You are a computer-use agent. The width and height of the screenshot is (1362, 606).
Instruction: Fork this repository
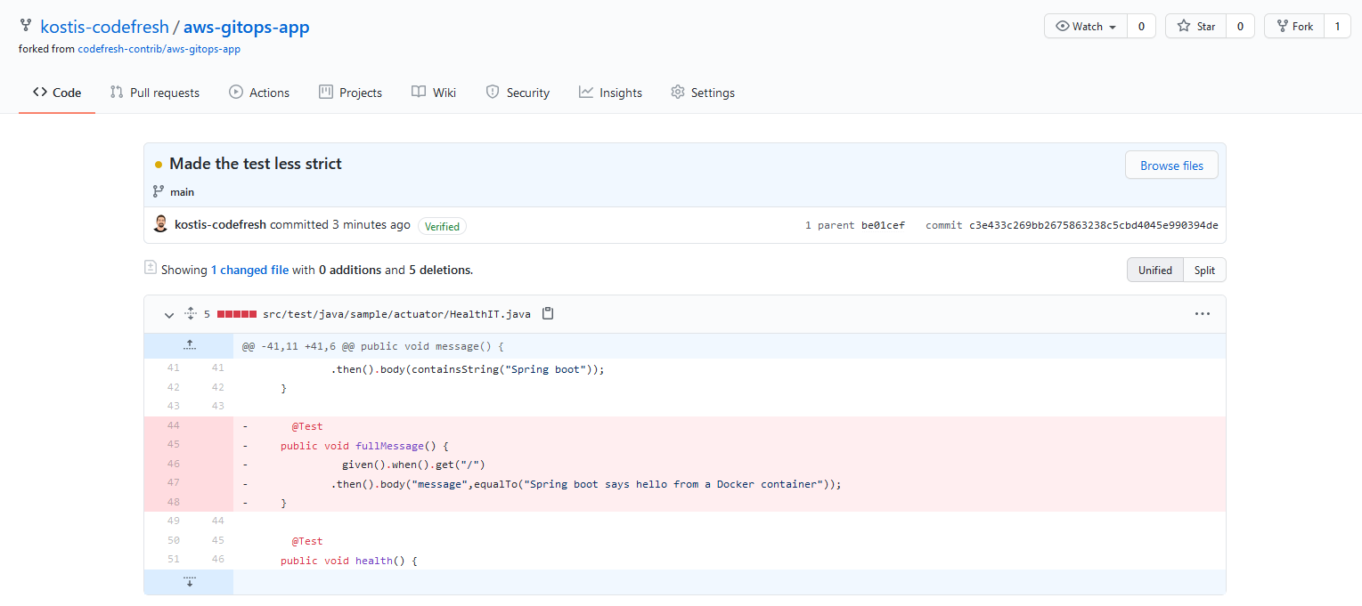tap(1294, 27)
